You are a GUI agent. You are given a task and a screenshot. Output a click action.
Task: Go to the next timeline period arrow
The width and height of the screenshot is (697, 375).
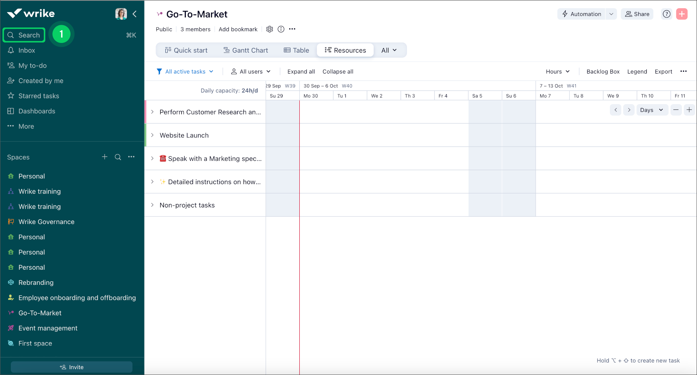pyautogui.click(x=629, y=110)
